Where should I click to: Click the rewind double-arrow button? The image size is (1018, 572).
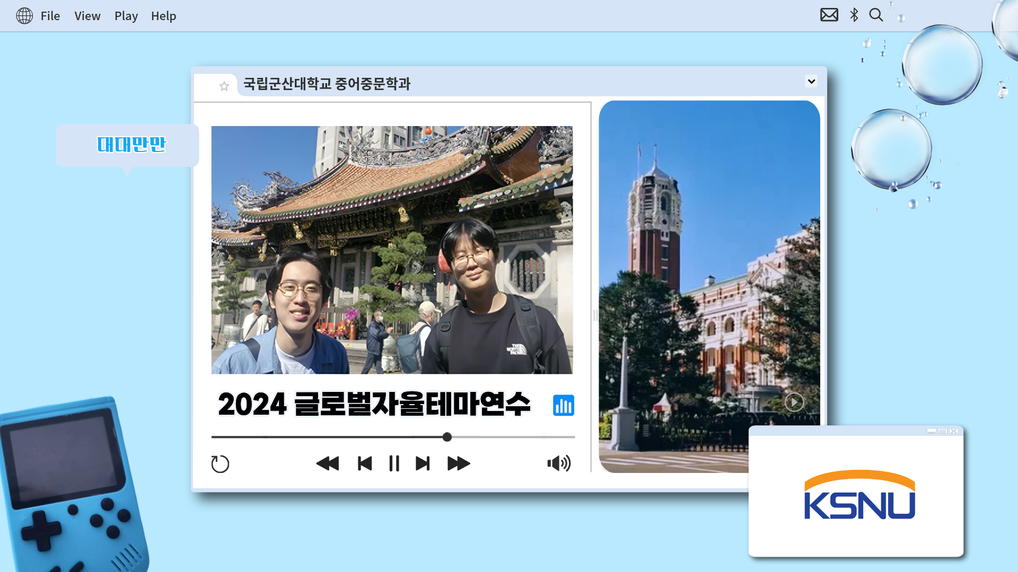(328, 464)
